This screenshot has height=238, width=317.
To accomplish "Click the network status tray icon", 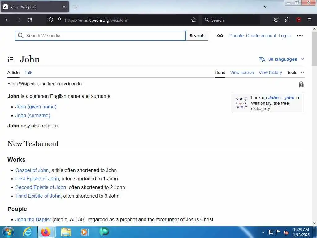I will pyautogui.click(x=271, y=232).
